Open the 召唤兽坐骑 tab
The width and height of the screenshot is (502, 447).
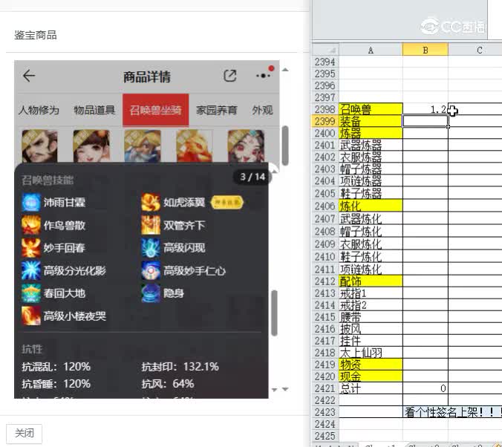pos(156,110)
